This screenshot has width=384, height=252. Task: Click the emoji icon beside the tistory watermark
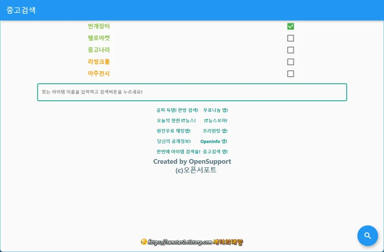144,242
